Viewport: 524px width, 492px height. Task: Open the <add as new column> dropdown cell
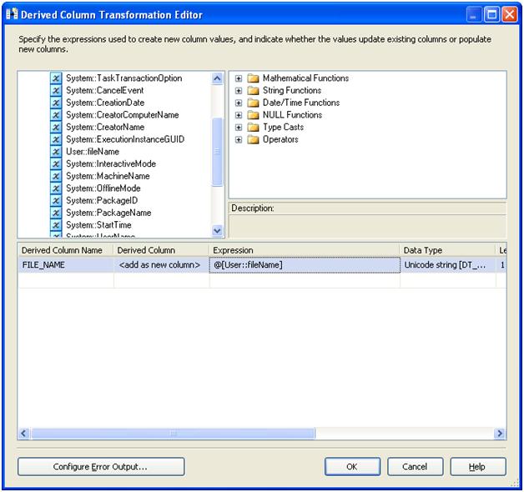[161, 265]
